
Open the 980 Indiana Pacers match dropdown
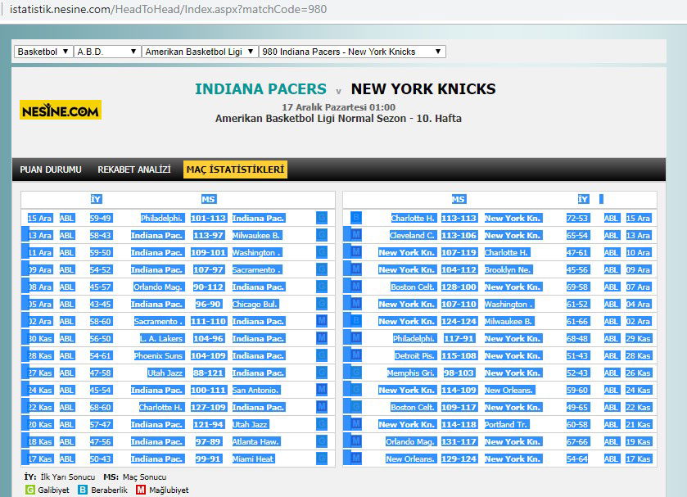(x=352, y=52)
